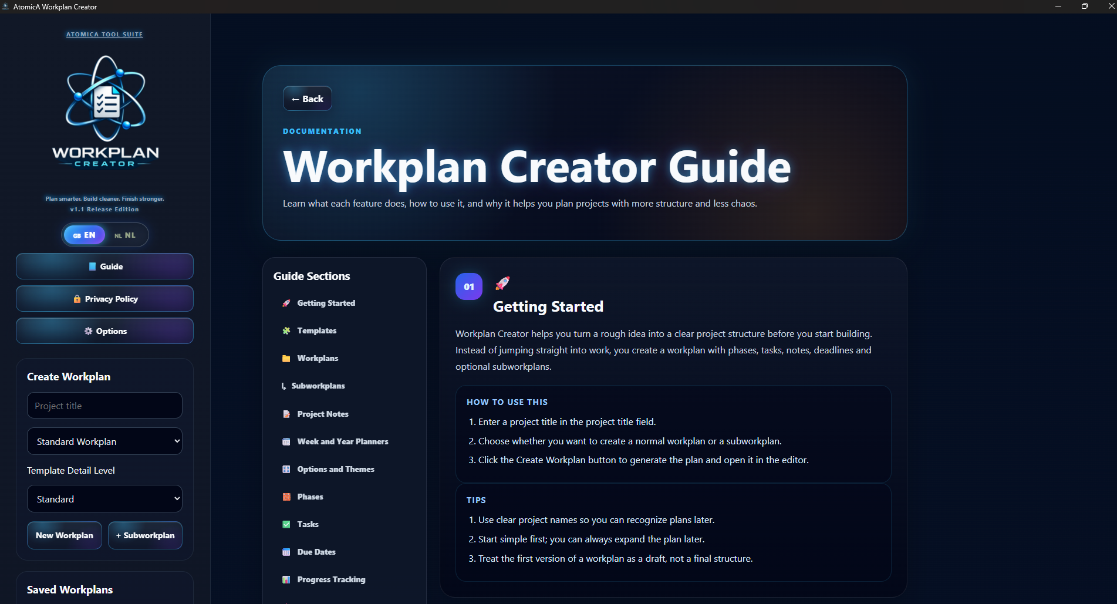Minimize the AtomicA Workplan Creator window

tap(1058, 6)
